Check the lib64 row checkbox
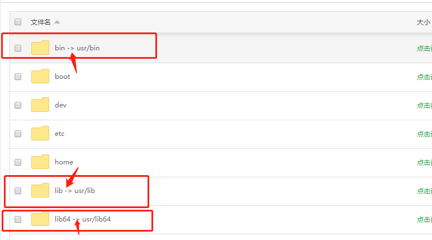The height and width of the screenshot is (240, 432). pos(18,219)
